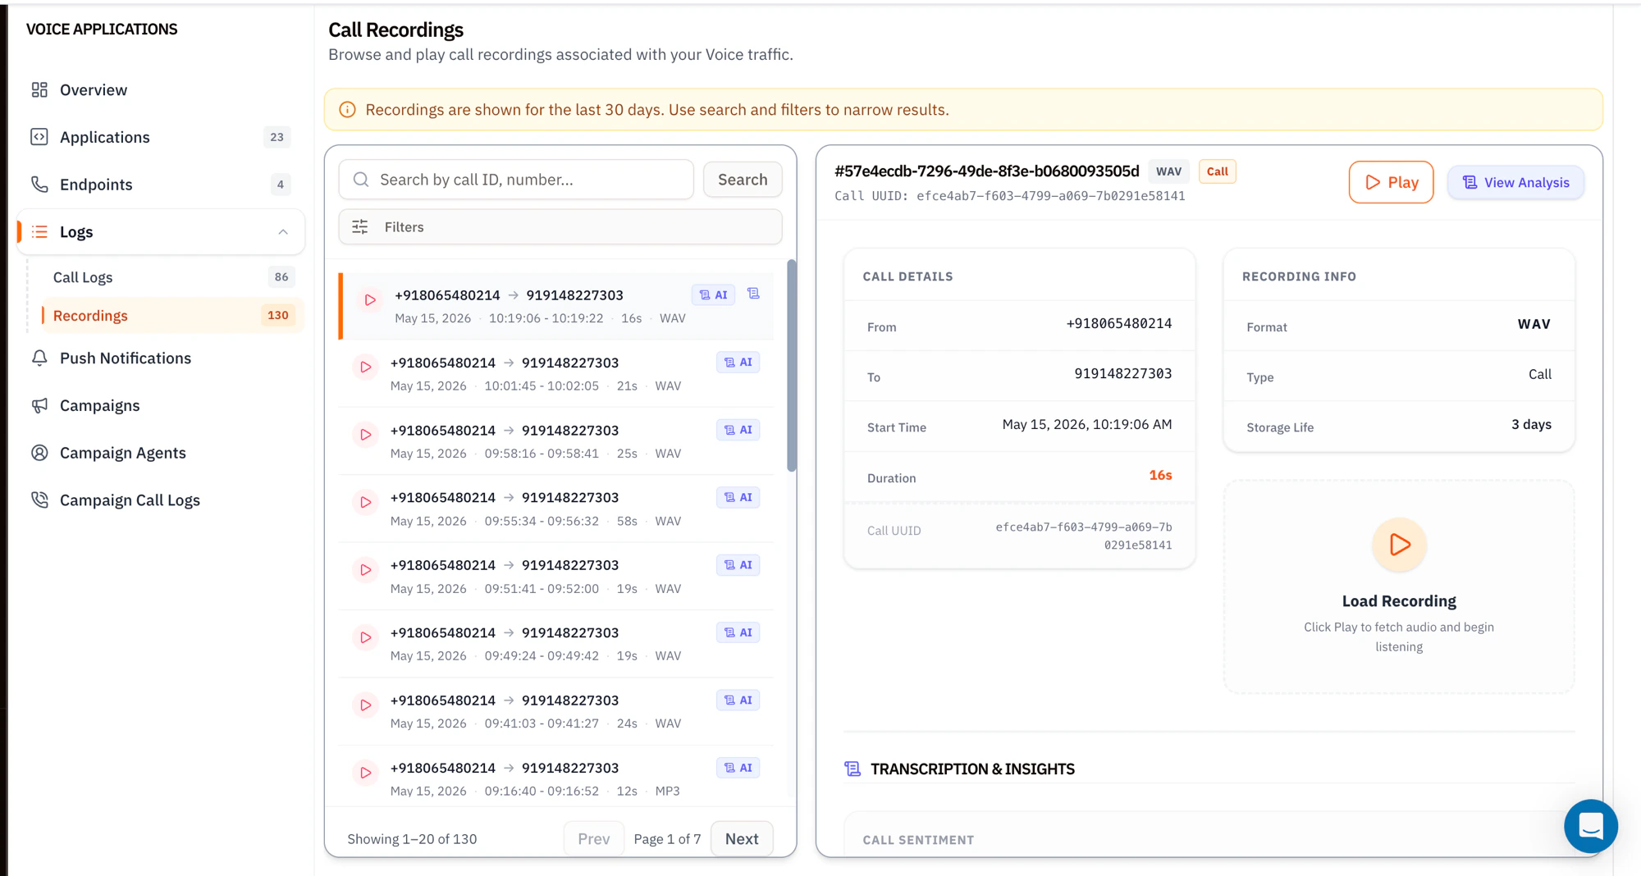This screenshot has width=1641, height=876.
Task: Click AI badge on 10:19:06 recording
Action: click(x=714, y=295)
